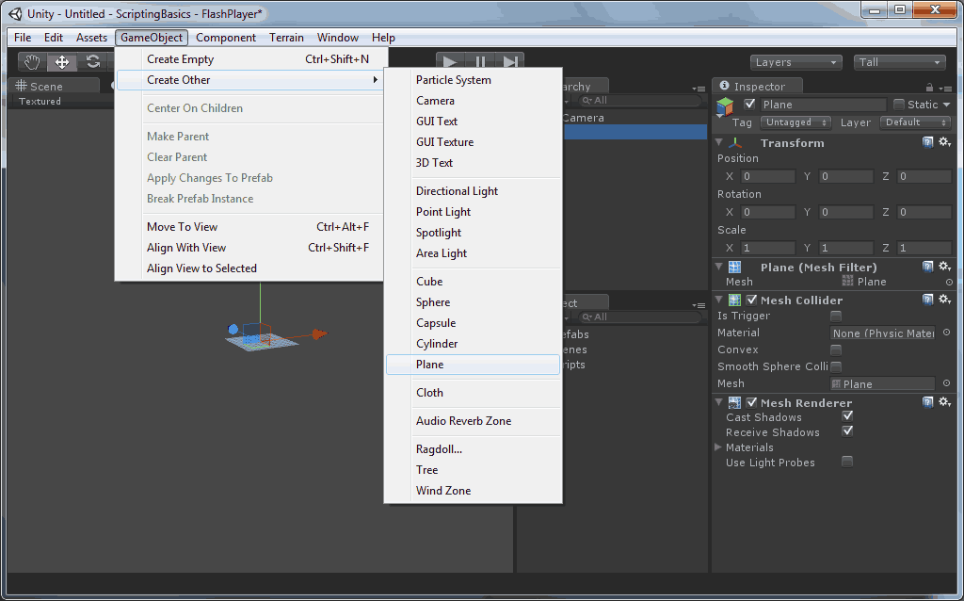
Task: Click the Unity logo in title bar
Action: click(x=15, y=13)
